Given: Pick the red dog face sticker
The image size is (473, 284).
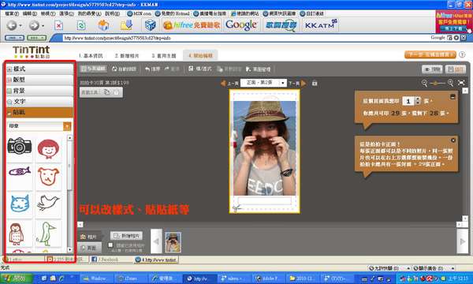Looking at the screenshot, I should 48,176.
